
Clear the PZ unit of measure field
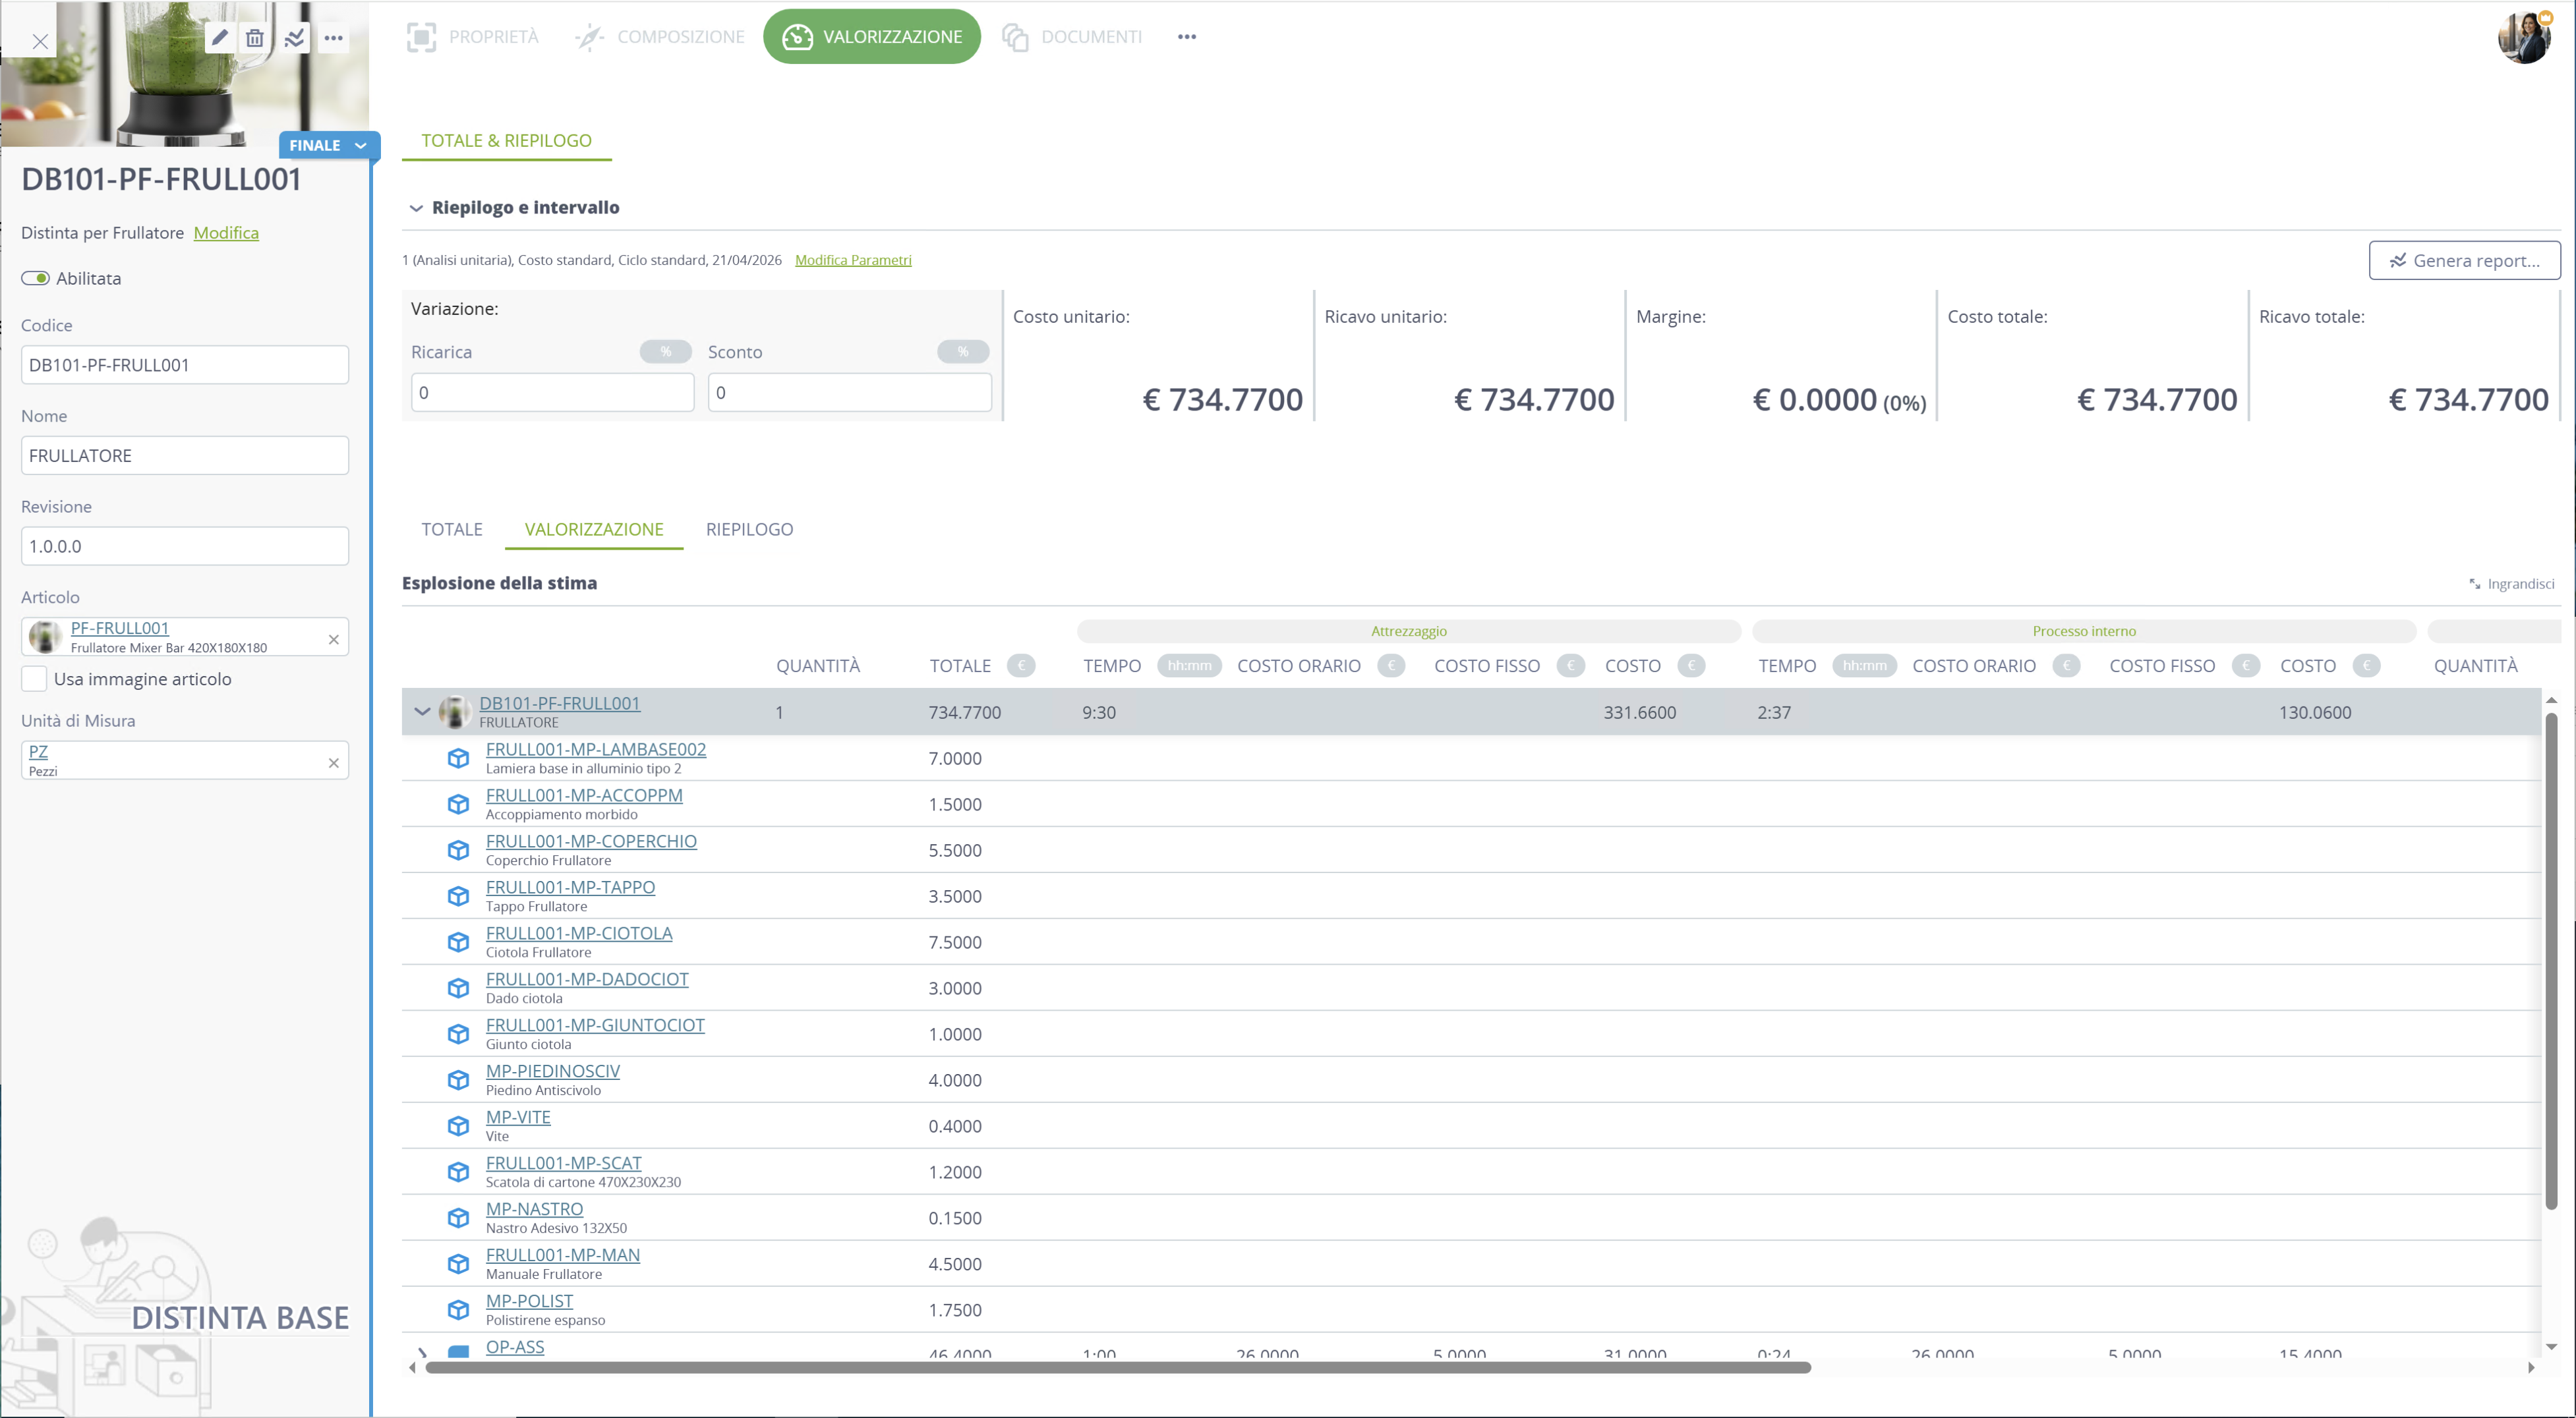click(x=334, y=762)
